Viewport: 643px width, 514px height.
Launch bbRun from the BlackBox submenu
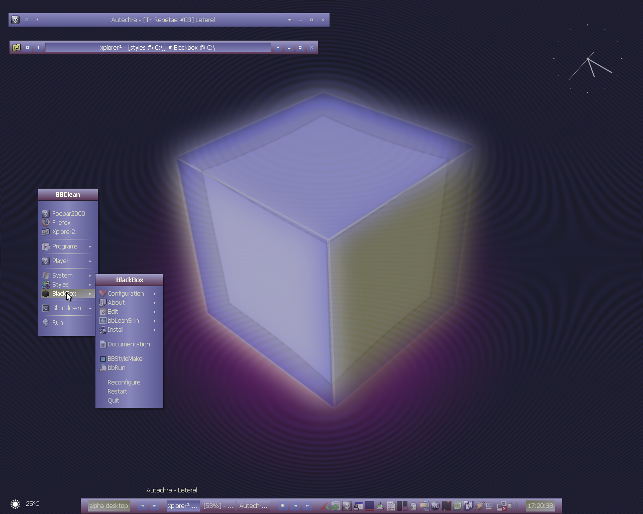[116, 368]
